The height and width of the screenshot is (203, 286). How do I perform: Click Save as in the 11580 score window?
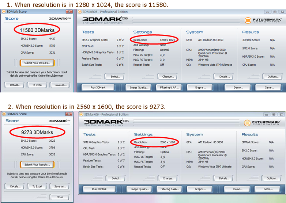pos(60,85)
